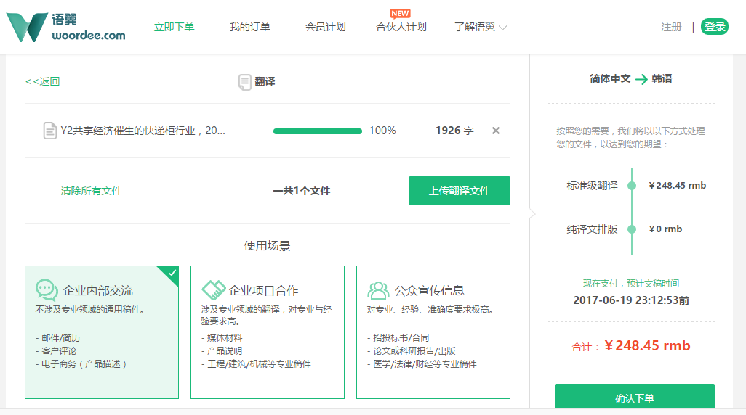The height and width of the screenshot is (415, 746).
Task: Click the handshake icon for 企业项目合作
Action: click(212, 290)
